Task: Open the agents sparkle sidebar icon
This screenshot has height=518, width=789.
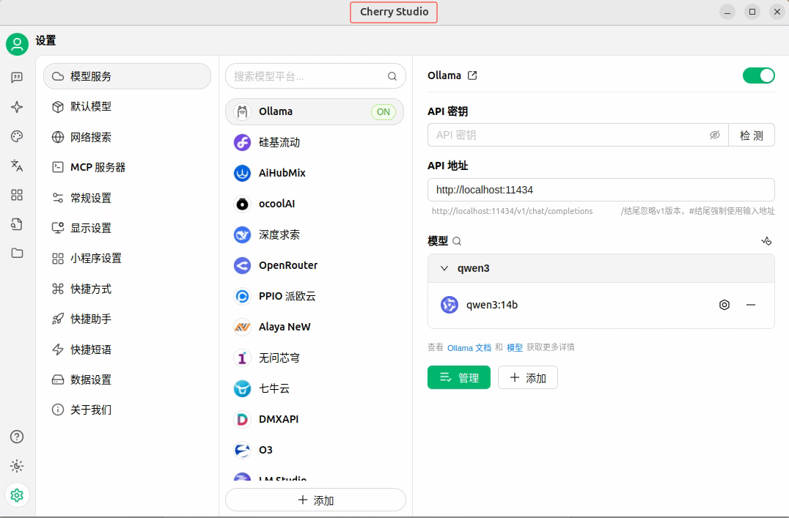Action: (17, 107)
